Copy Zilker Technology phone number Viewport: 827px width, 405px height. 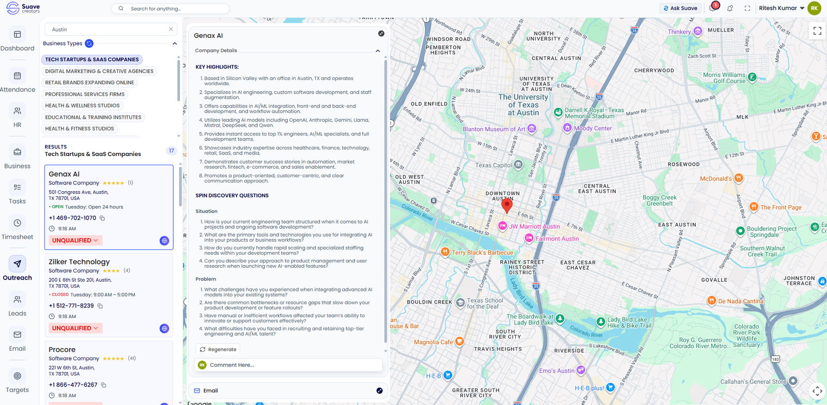[x=100, y=306]
